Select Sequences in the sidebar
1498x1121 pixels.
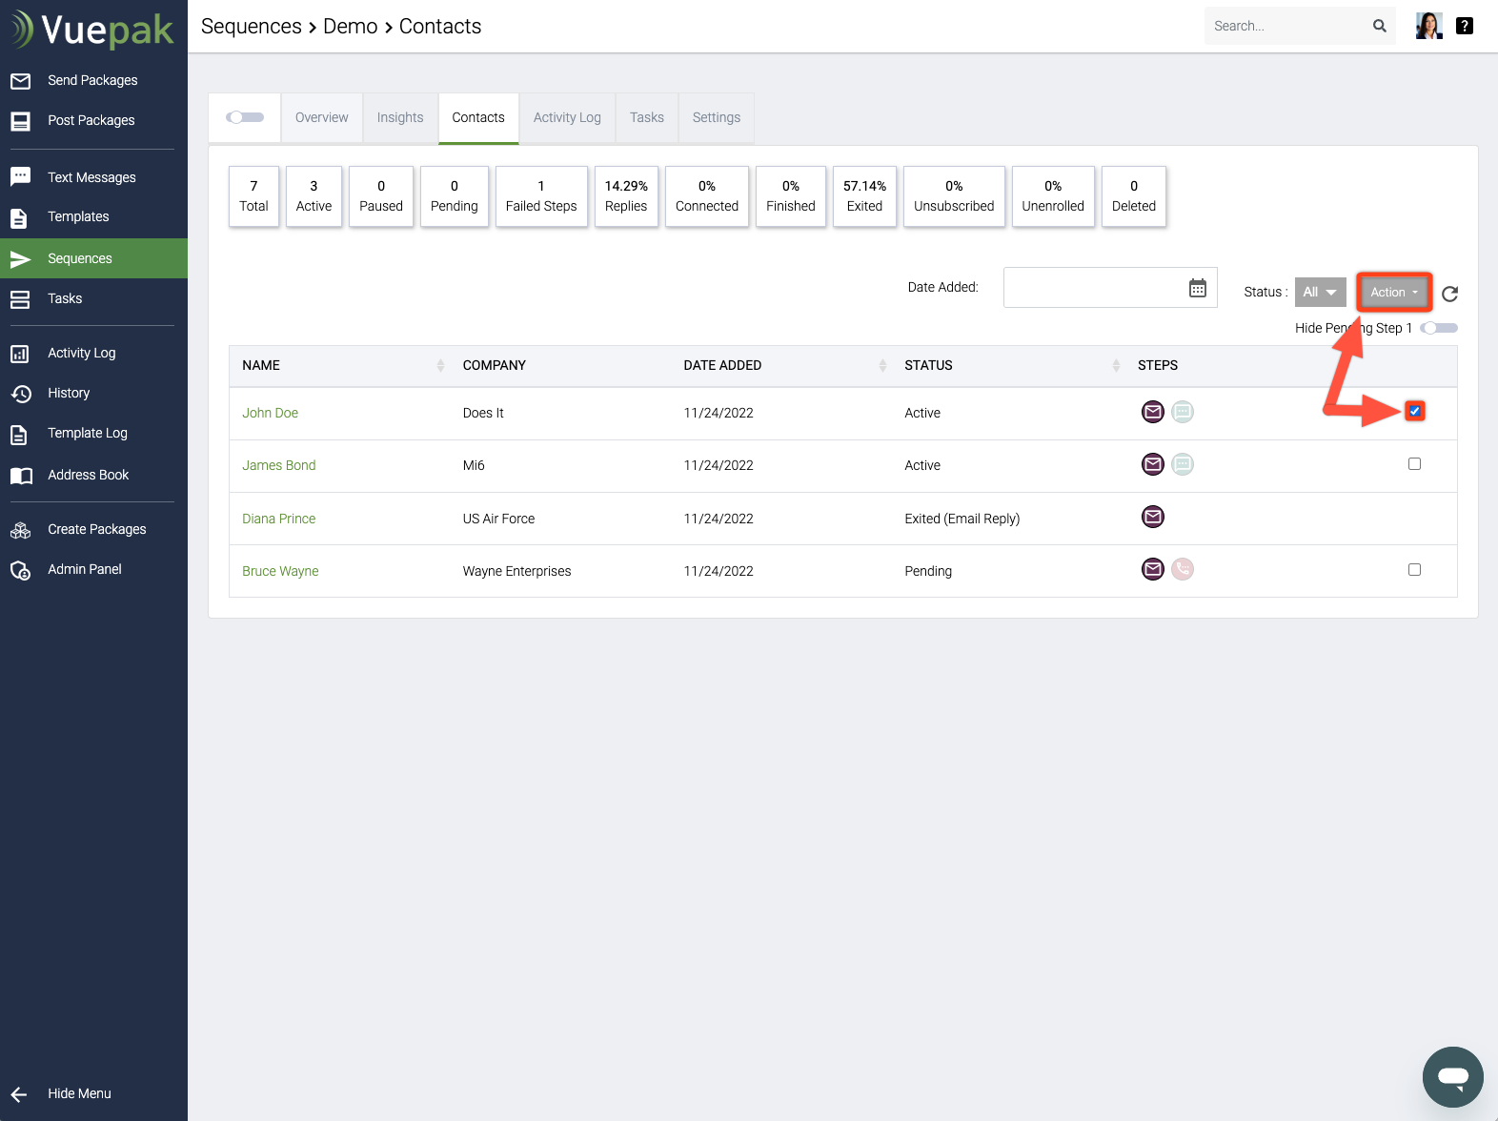click(x=93, y=258)
